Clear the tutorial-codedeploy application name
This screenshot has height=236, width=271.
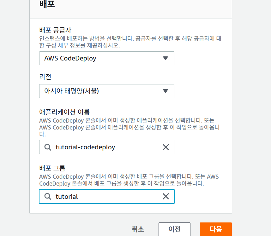[x=166, y=147]
